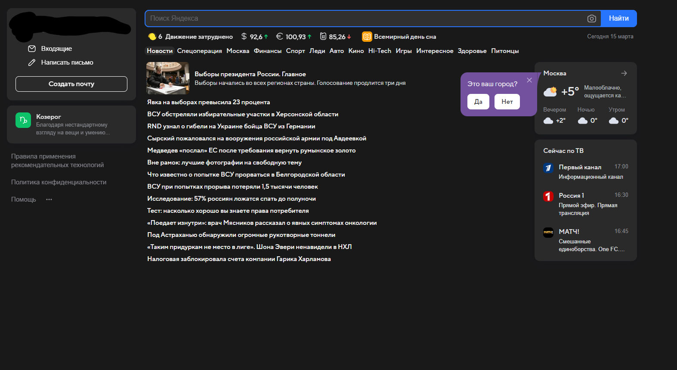677x370 pixels.
Task: Click the current weather cloud-sun icon
Action: point(550,91)
